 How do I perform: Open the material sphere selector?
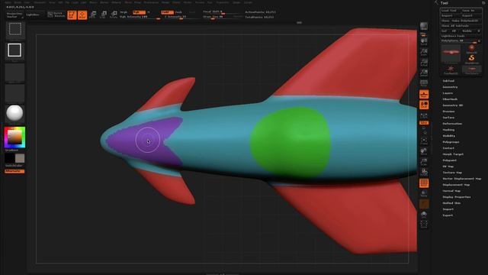[14, 113]
